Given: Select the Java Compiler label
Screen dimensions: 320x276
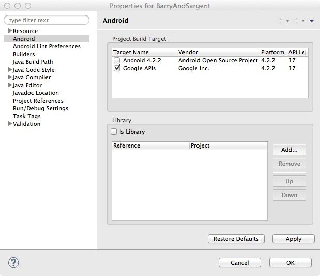Looking at the screenshot, I should [32, 77].
